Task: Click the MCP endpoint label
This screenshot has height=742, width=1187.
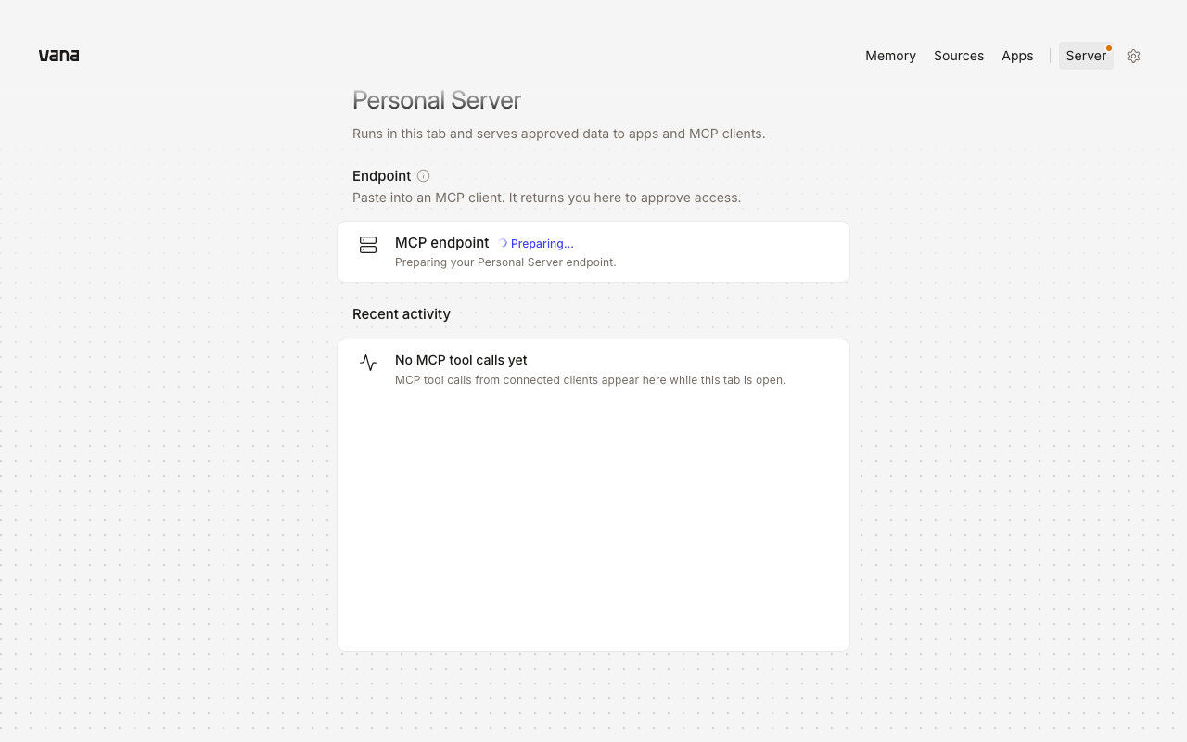Action: tap(441, 243)
